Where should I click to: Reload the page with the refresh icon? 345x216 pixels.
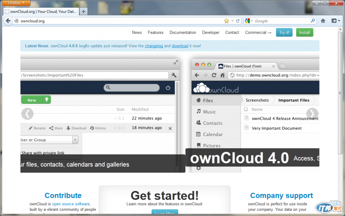(x=238, y=21)
